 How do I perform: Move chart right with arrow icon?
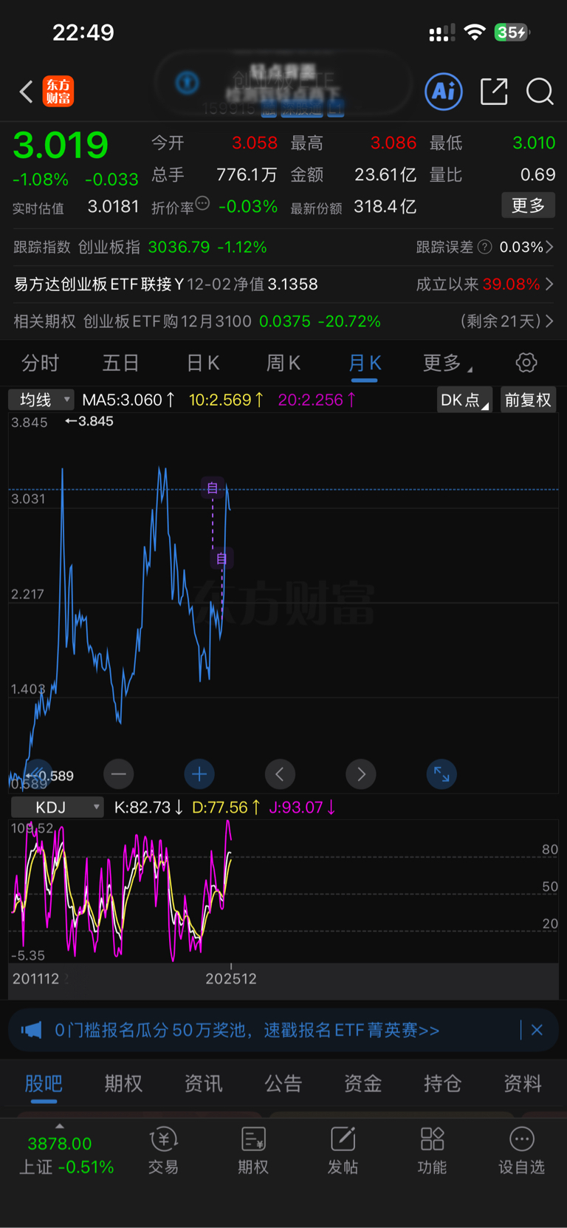(x=361, y=774)
